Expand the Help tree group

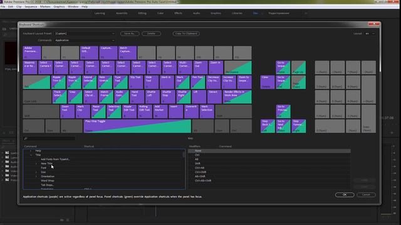point(31,151)
